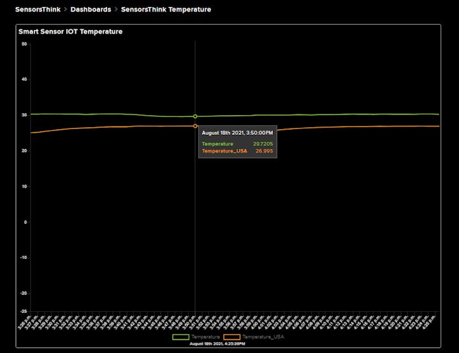
Task: Click the vertical crosshair line above the green marker
Action: 195,76
